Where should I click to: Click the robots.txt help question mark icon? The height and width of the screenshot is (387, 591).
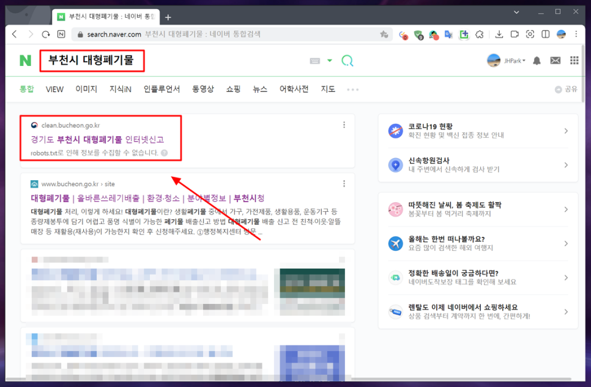pos(165,153)
